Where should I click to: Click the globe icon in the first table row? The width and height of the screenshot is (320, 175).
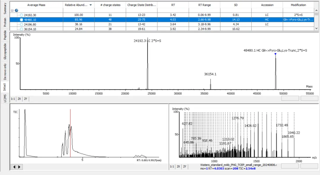tap(17, 10)
